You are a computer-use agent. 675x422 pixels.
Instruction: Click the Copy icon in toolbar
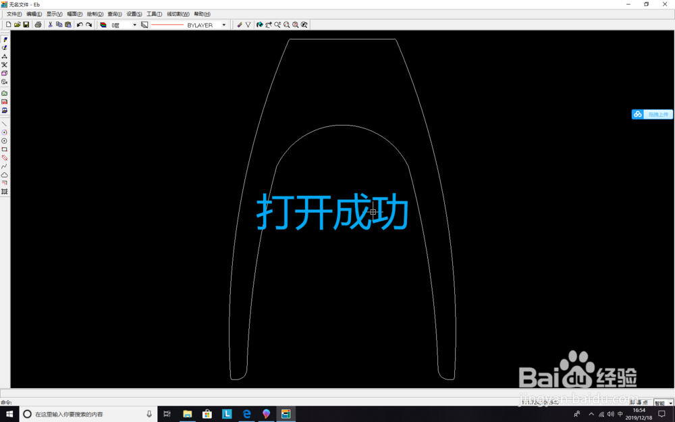[x=59, y=25]
